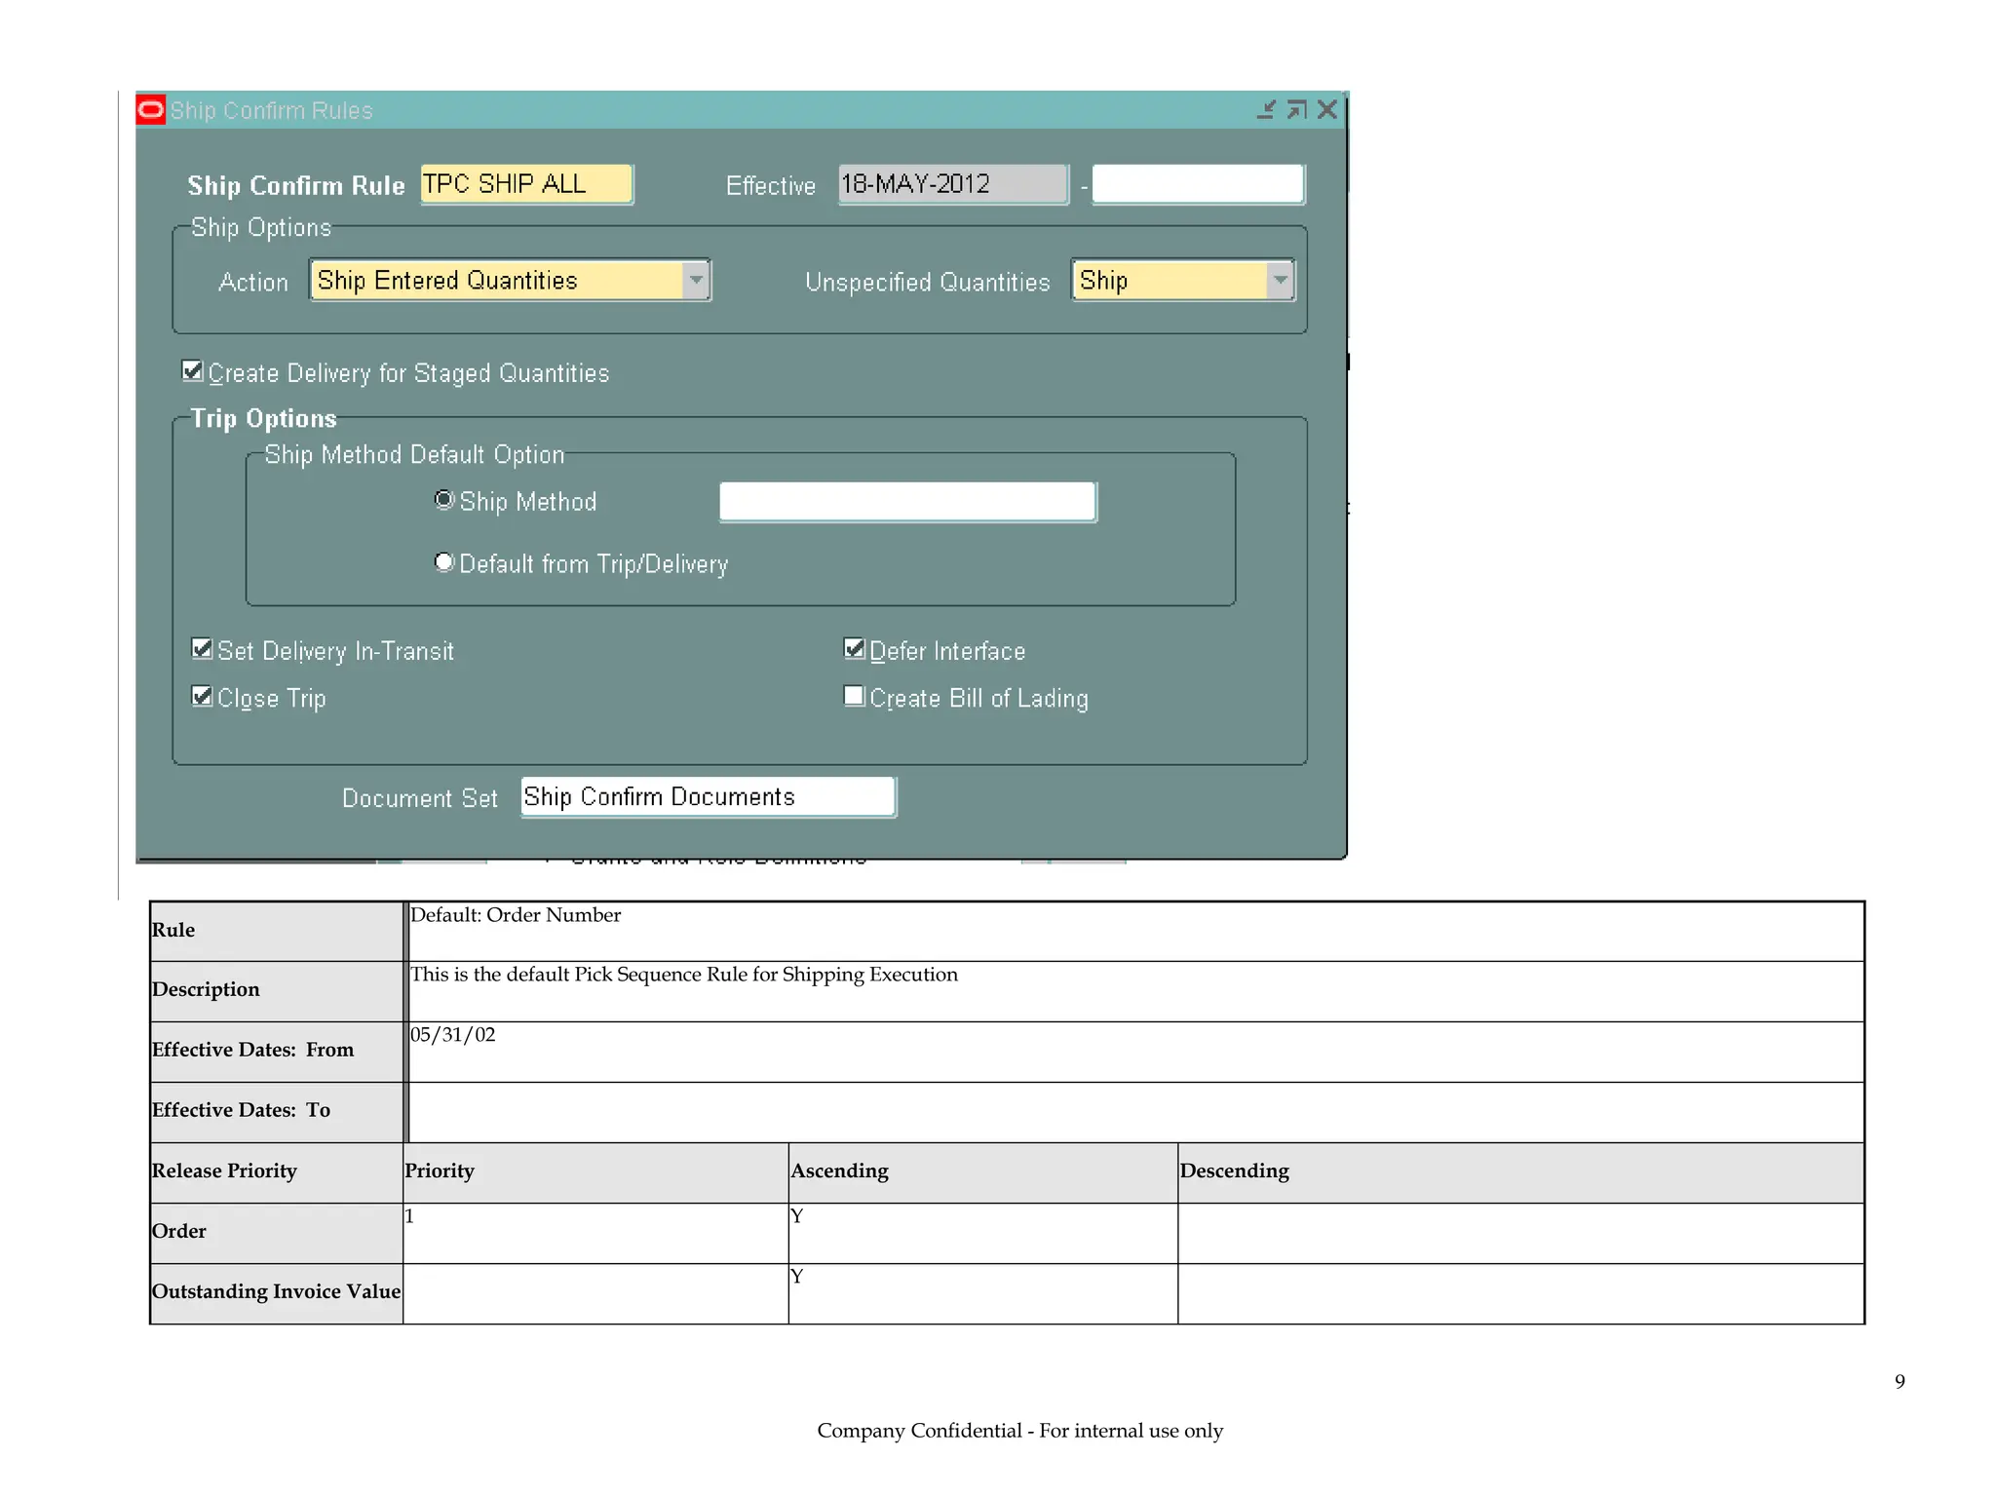
Task: Select Default from Trip/Delivery radio option
Action: 444,562
